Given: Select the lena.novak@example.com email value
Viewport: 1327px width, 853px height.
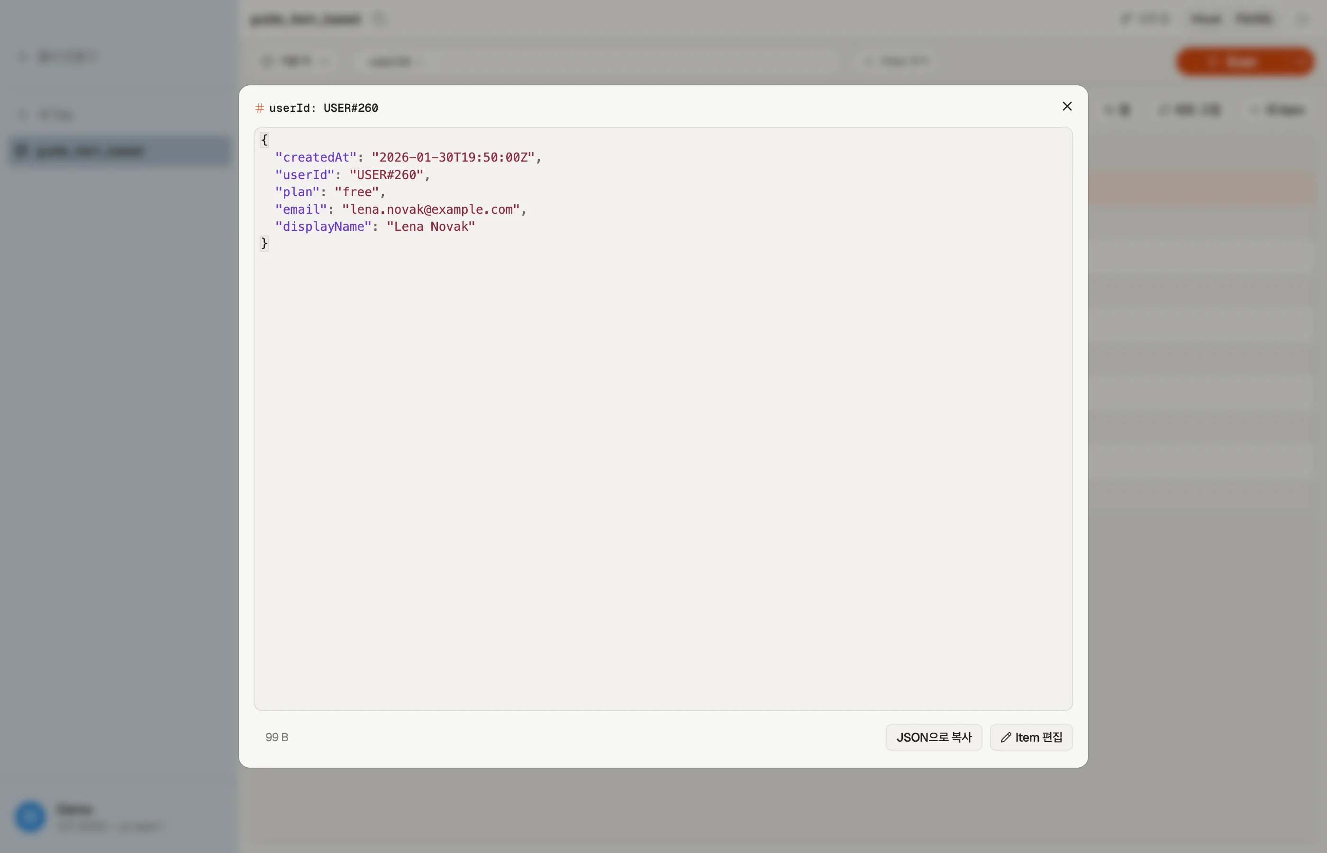Looking at the screenshot, I should click(x=431, y=209).
